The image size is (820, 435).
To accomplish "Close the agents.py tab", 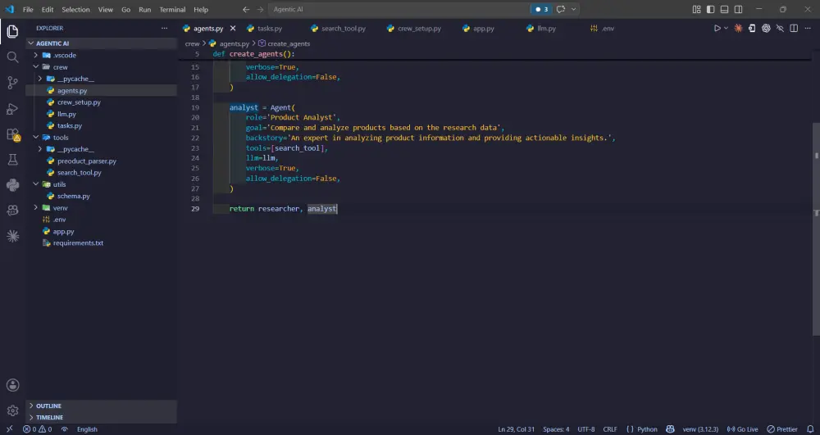I will point(233,28).
